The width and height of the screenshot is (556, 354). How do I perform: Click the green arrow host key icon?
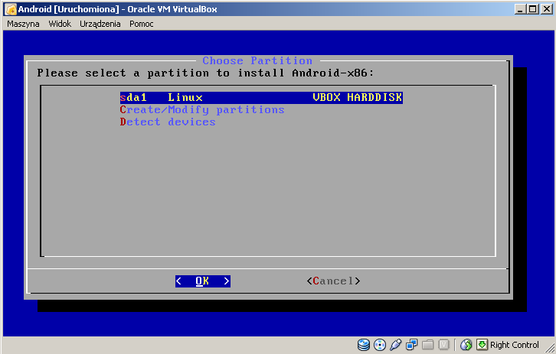(x=482, y=344)
